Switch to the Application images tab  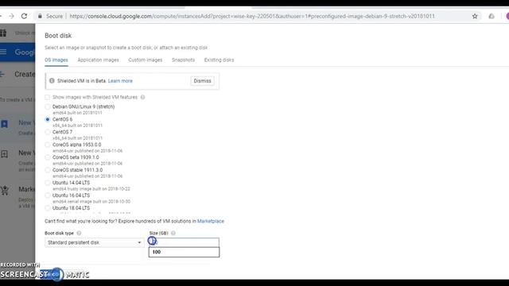click(x=98, y=60)
